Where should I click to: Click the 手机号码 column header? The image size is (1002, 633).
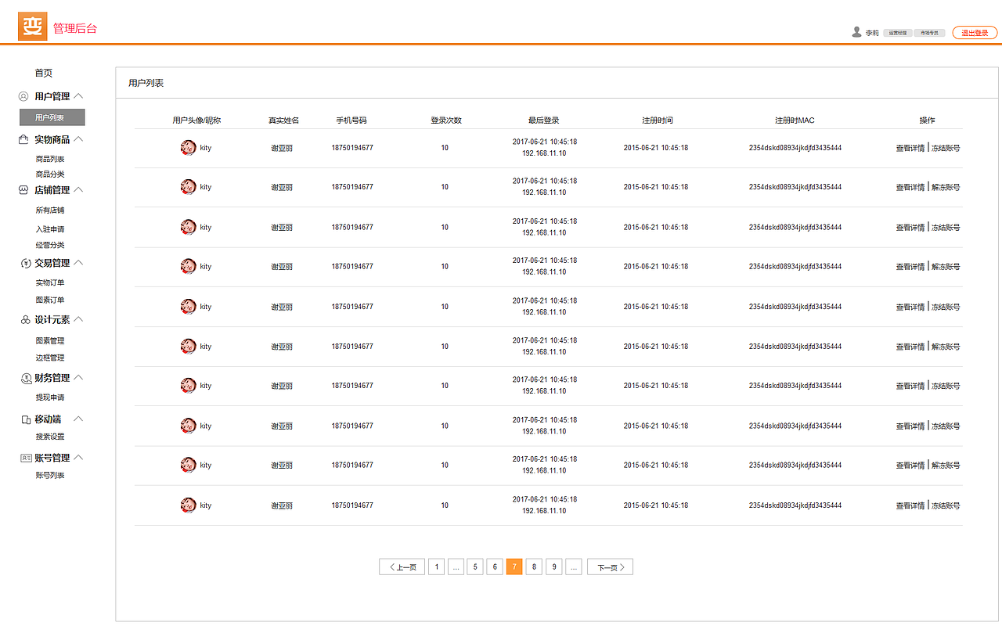(351, 120)
